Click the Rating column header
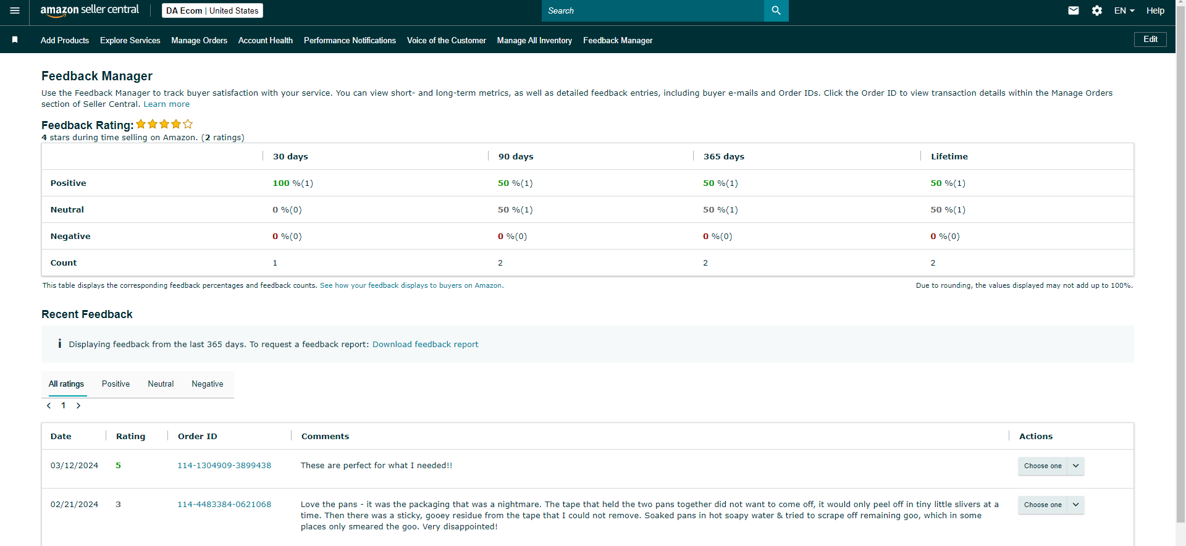Image resolution: width=1186 pixels, height=546 pixels. coord(131,436)
